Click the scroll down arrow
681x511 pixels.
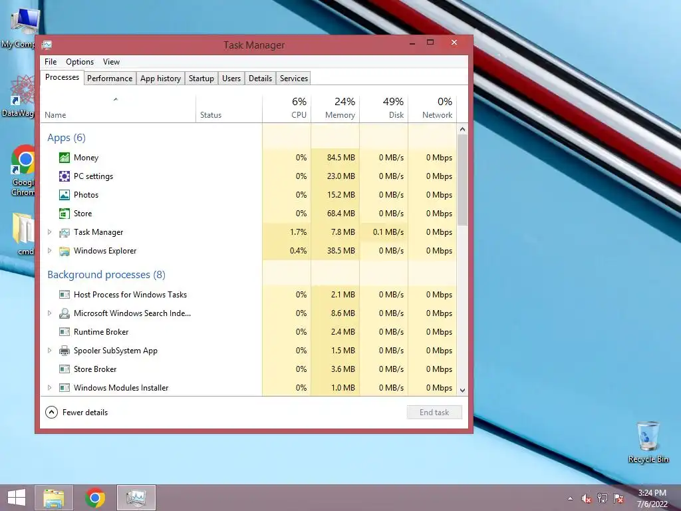(x=463, y=391)
